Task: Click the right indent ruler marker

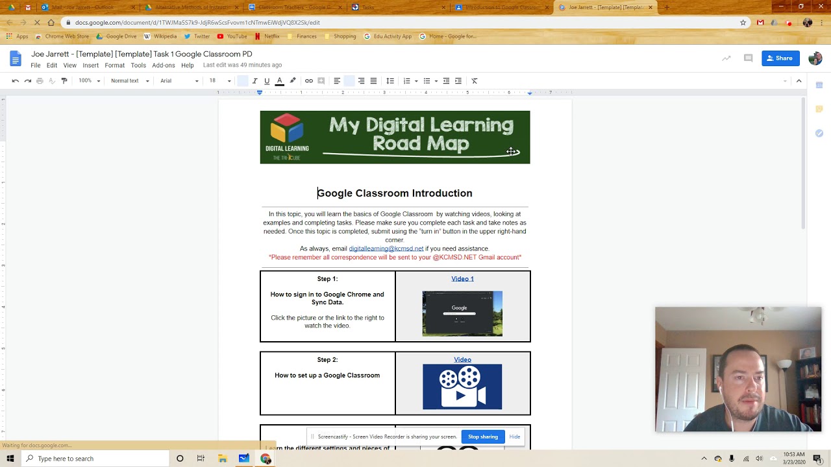Action: click(530, 93)
